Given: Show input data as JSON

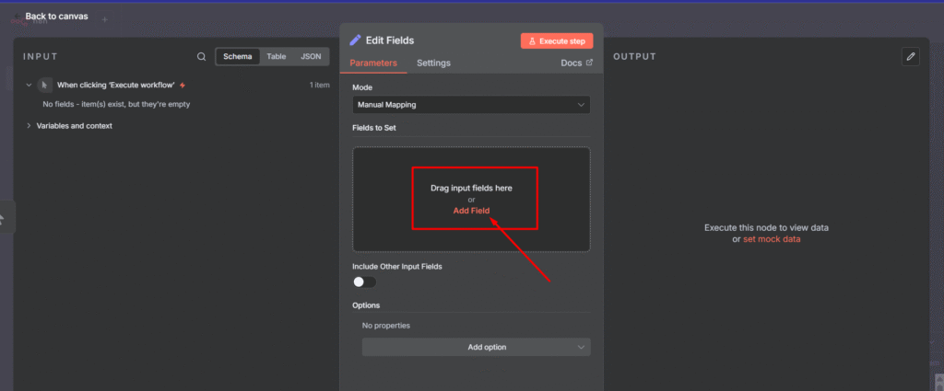Looking at the screenshot, I should [311, 57].
